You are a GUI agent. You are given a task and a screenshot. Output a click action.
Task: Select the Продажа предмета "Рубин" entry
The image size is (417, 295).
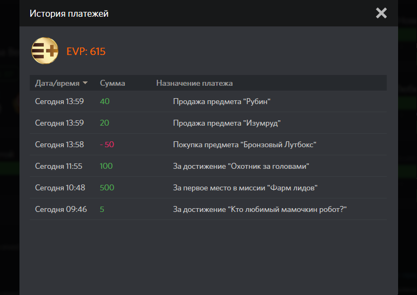(x=221, y=101)
